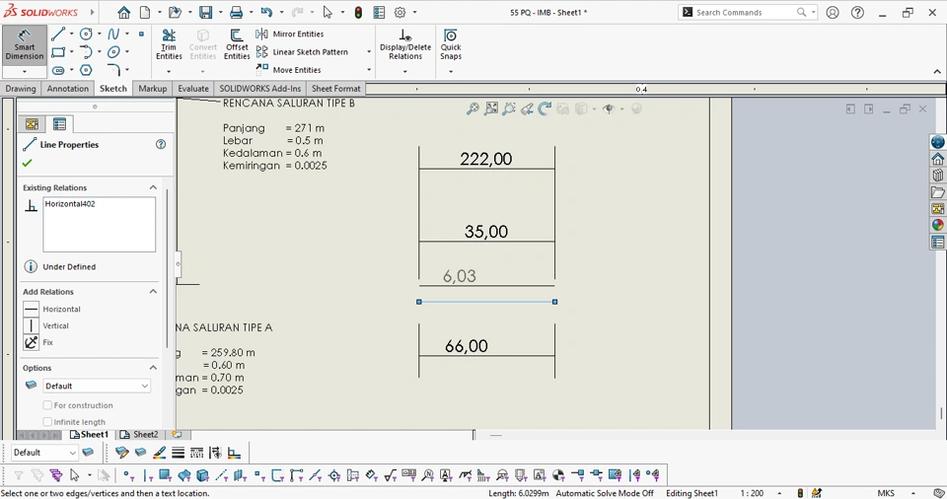Viewport: 947px width, 499px height.
Task: Collapse the Add Relations section
Action: coord(154,292)
